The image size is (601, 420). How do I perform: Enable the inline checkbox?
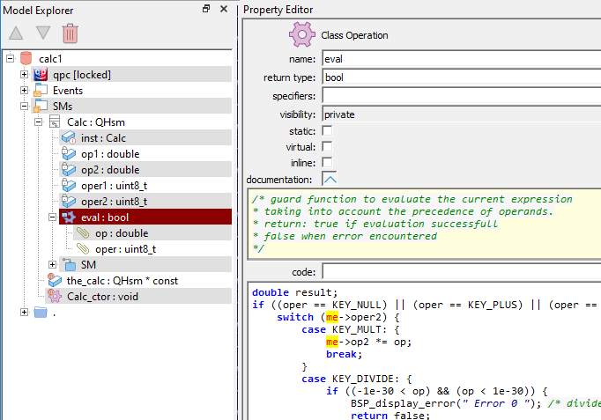pos(327,162)
